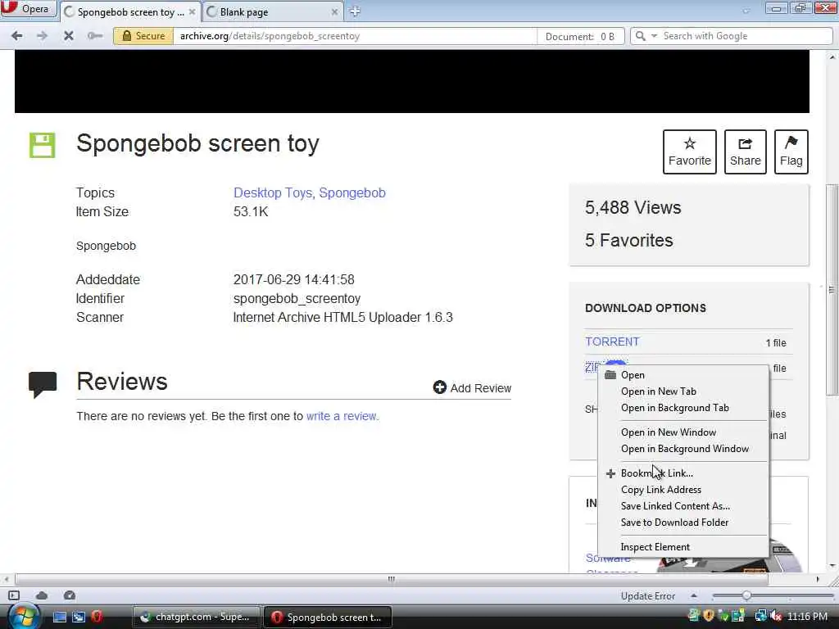
Task: Click Spongebob screen toy taskbar button
Action: (327, 617)
